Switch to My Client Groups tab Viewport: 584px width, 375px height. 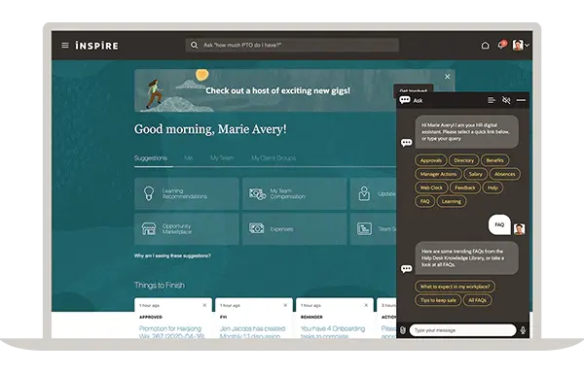[274, 158]
